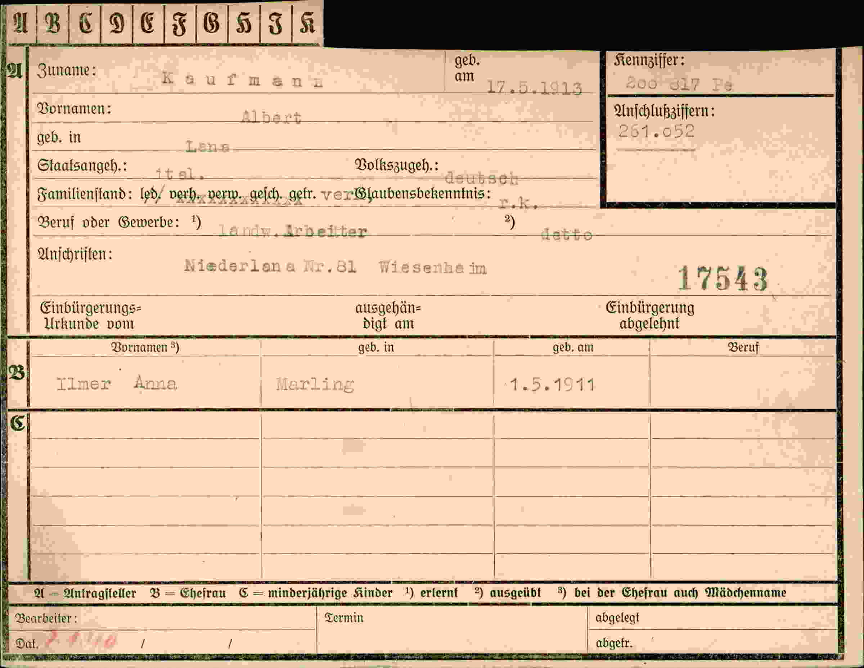Click the birth date "17.5.1913"
Screen dimensions: 864x668
(535, 87)
